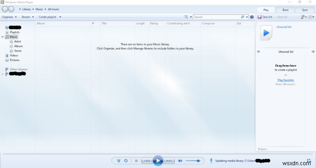Toggle shuffle mode
The image size is (316, 168).
point(119,161)
